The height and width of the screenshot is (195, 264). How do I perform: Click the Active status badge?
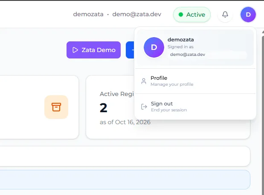[192, 15]
